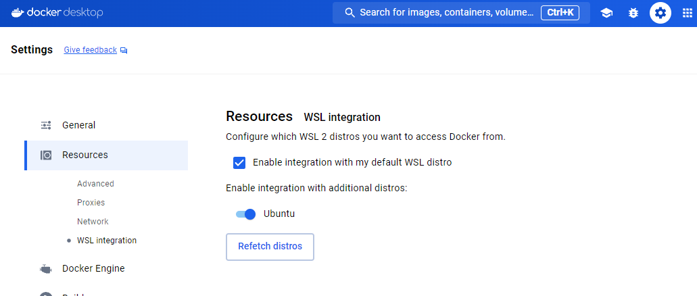Image resolution: width=697 pixels, height=296 pixels.
Task: Select the WSL integration subsection
Action: coord(107,241)
